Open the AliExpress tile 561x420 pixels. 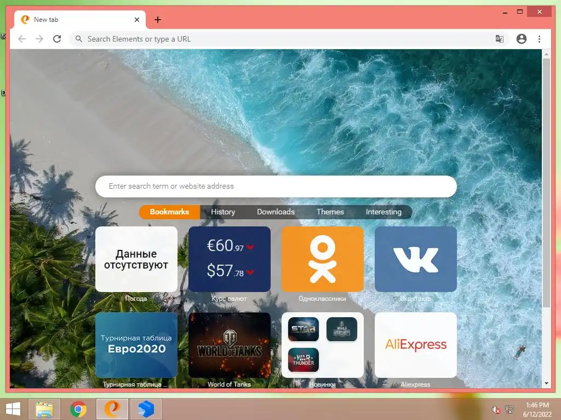416,345
